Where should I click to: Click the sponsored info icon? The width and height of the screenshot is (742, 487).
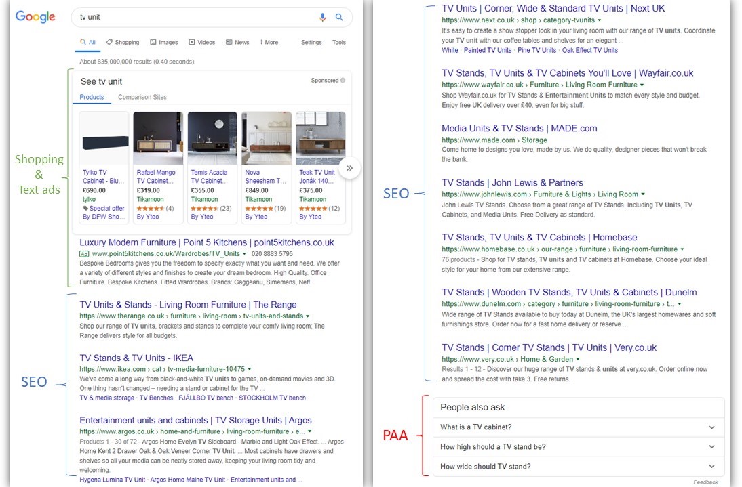point(343,81)
